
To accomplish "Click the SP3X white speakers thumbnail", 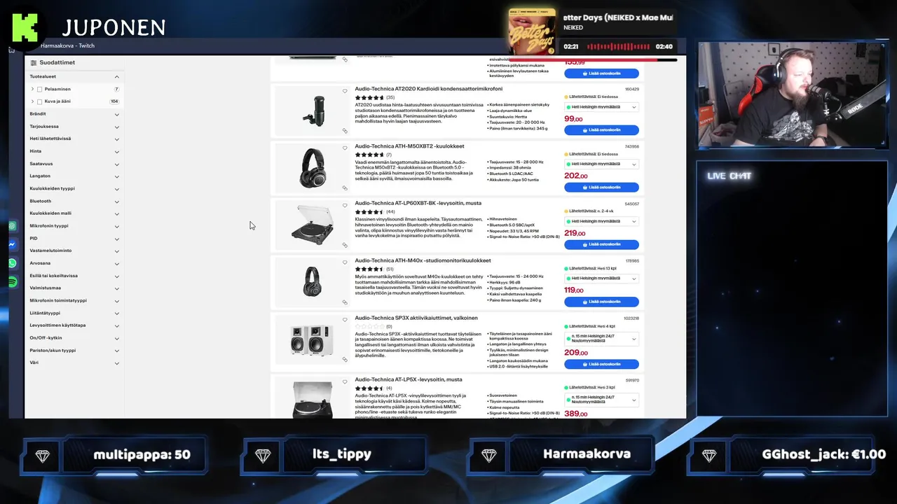I will coord(311,339).
